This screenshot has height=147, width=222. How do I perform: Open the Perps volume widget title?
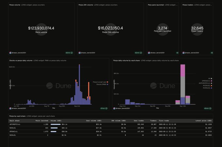[x=15, y=5]
